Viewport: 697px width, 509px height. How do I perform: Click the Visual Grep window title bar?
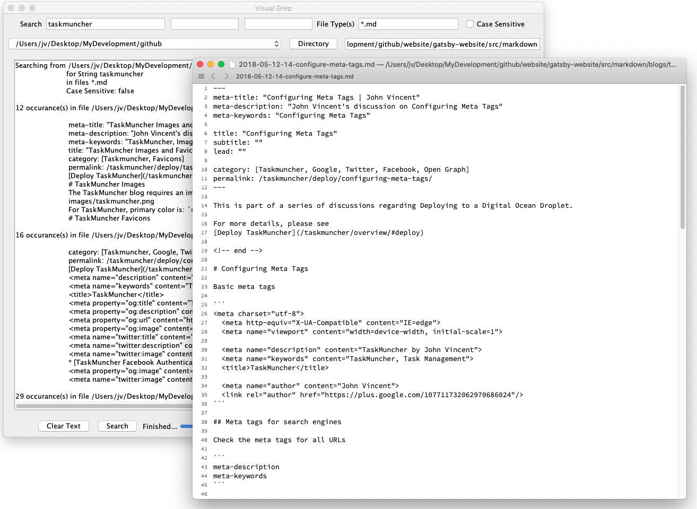273,8
